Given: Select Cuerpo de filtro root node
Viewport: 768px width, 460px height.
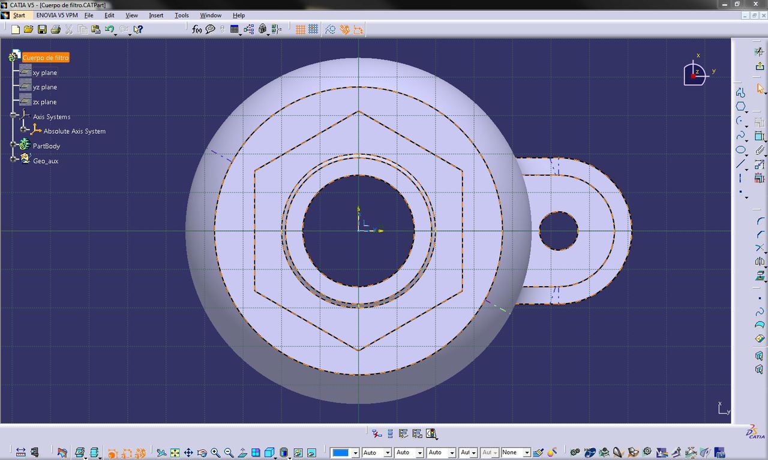Looking at the screenshot, I should [x=46, y=58].
